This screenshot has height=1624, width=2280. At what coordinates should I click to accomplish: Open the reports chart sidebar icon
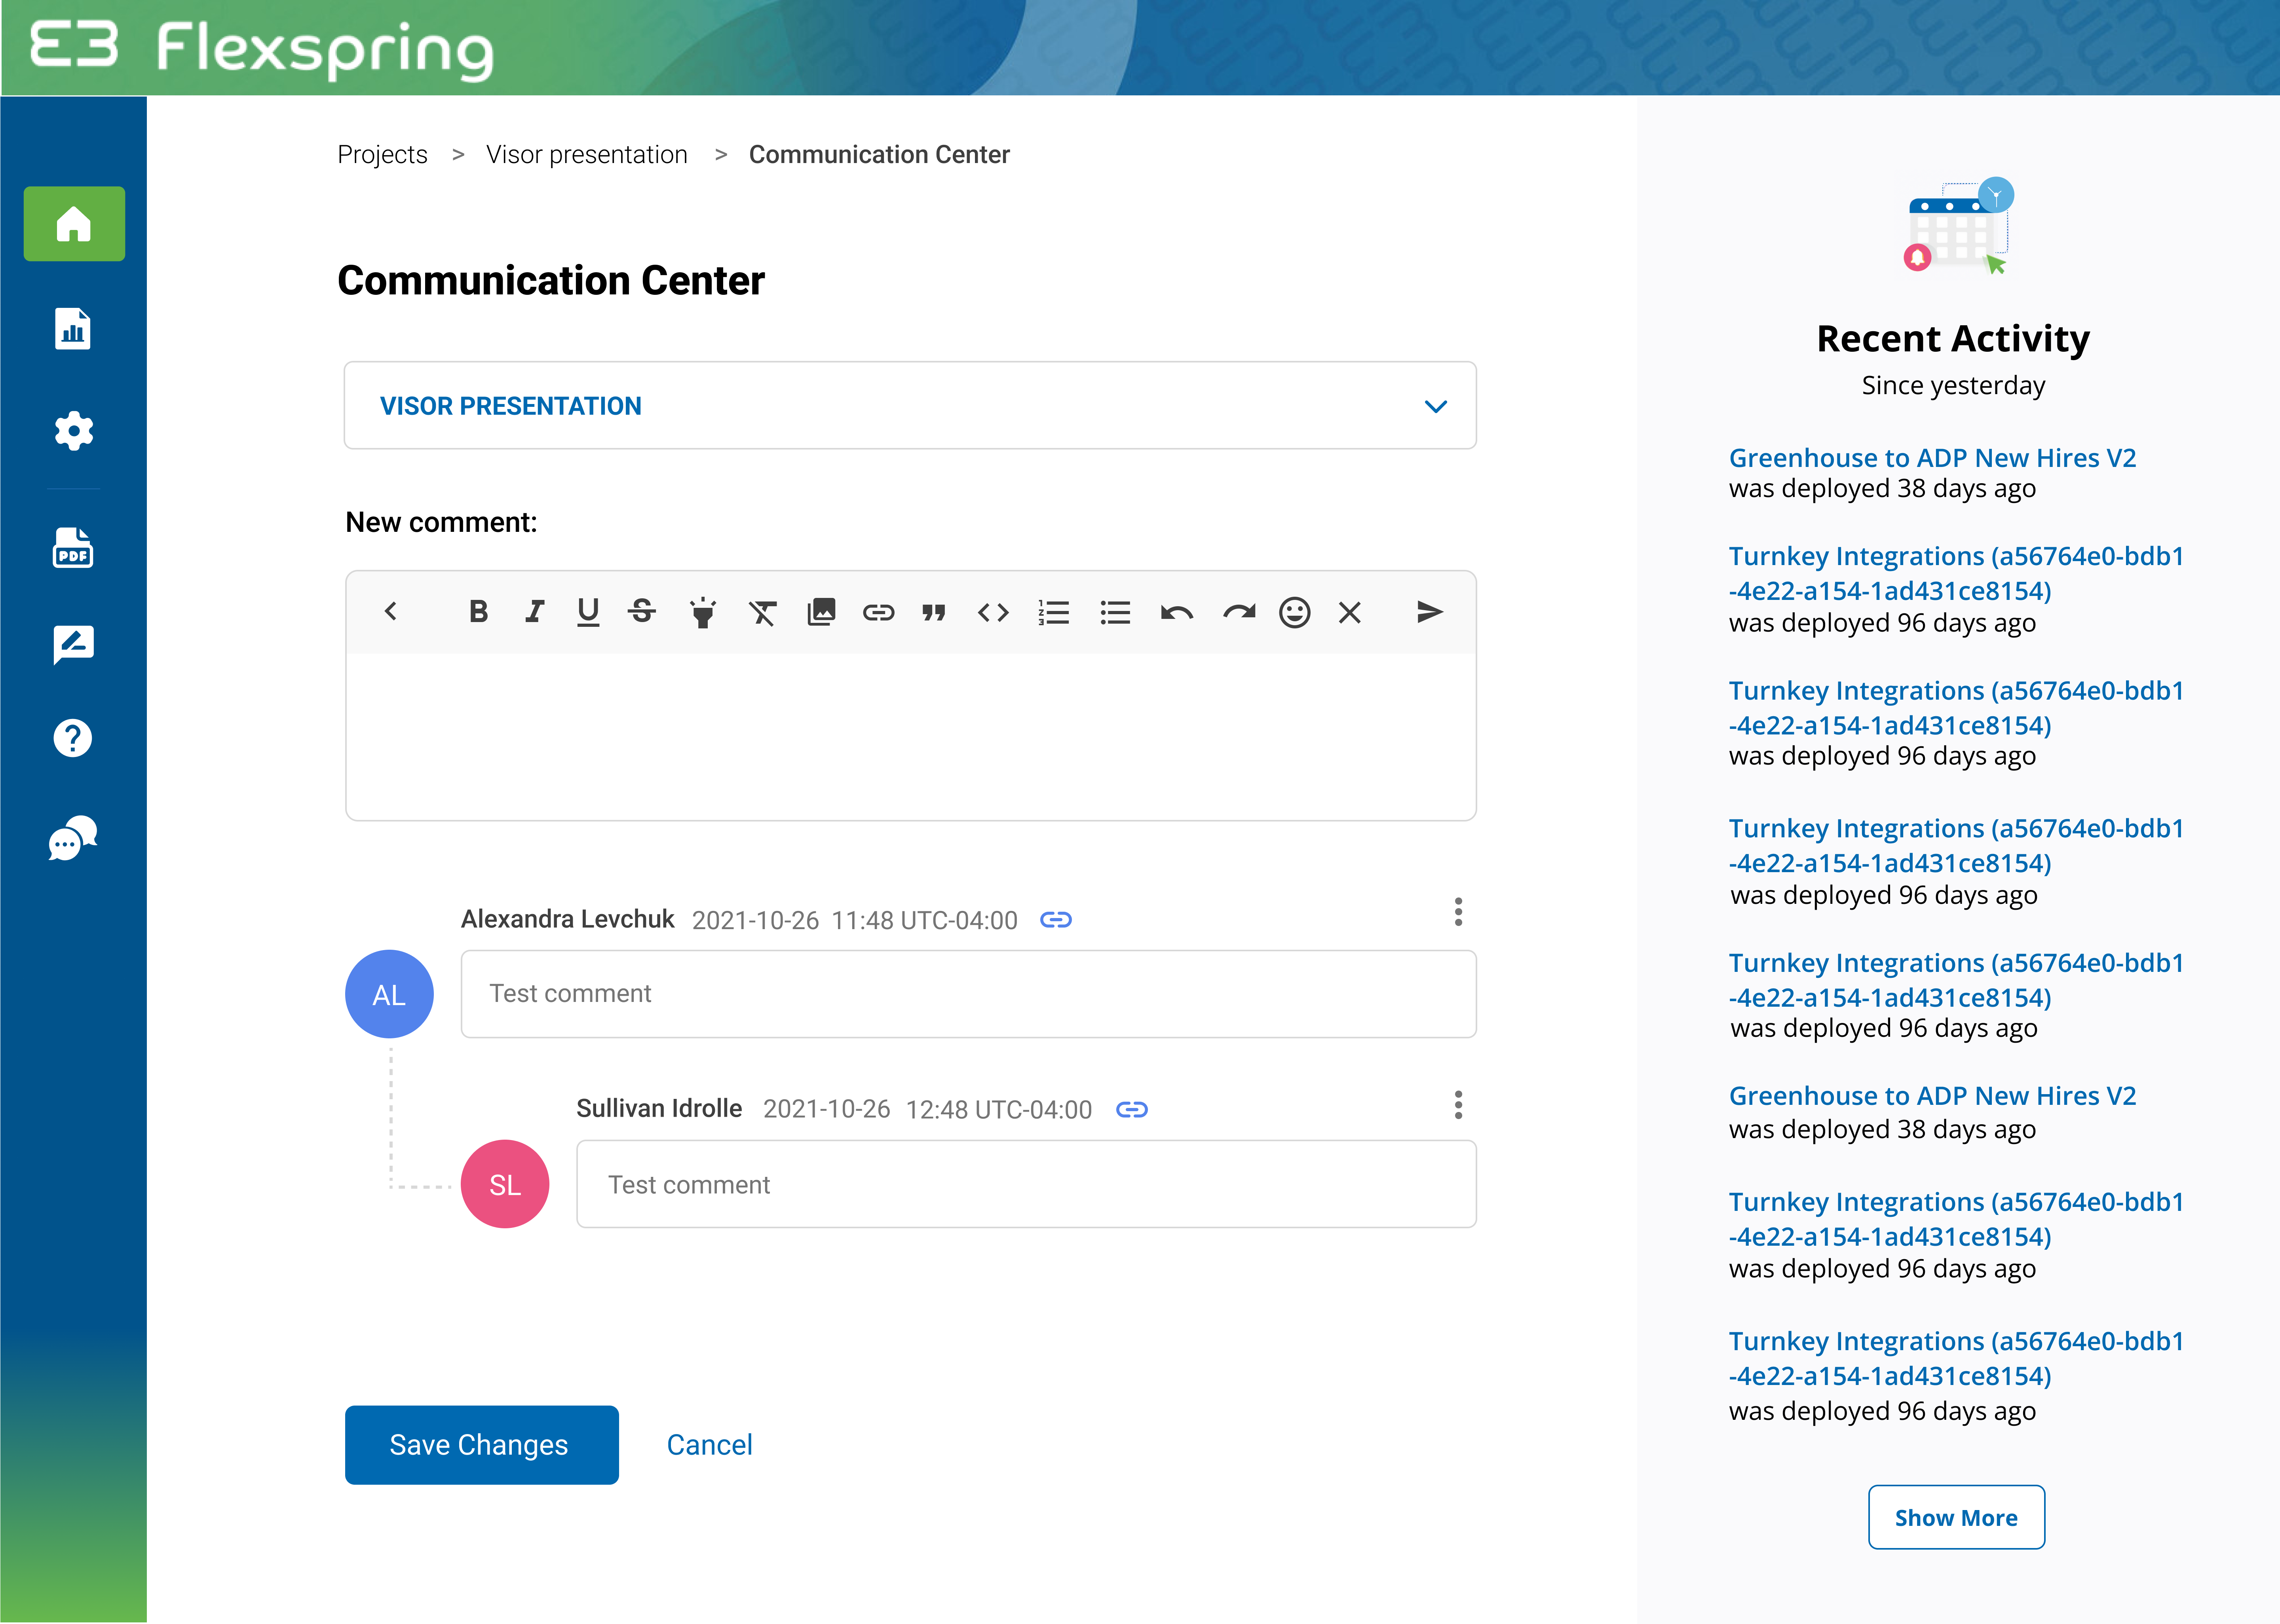pos(73,329)
